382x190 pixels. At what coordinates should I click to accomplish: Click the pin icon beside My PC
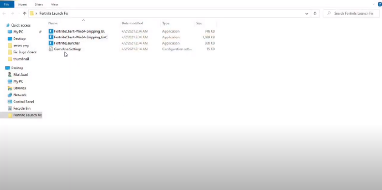click(40, 32)
